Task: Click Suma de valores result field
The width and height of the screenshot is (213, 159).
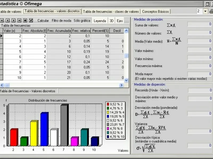Action: click(199, 24)
